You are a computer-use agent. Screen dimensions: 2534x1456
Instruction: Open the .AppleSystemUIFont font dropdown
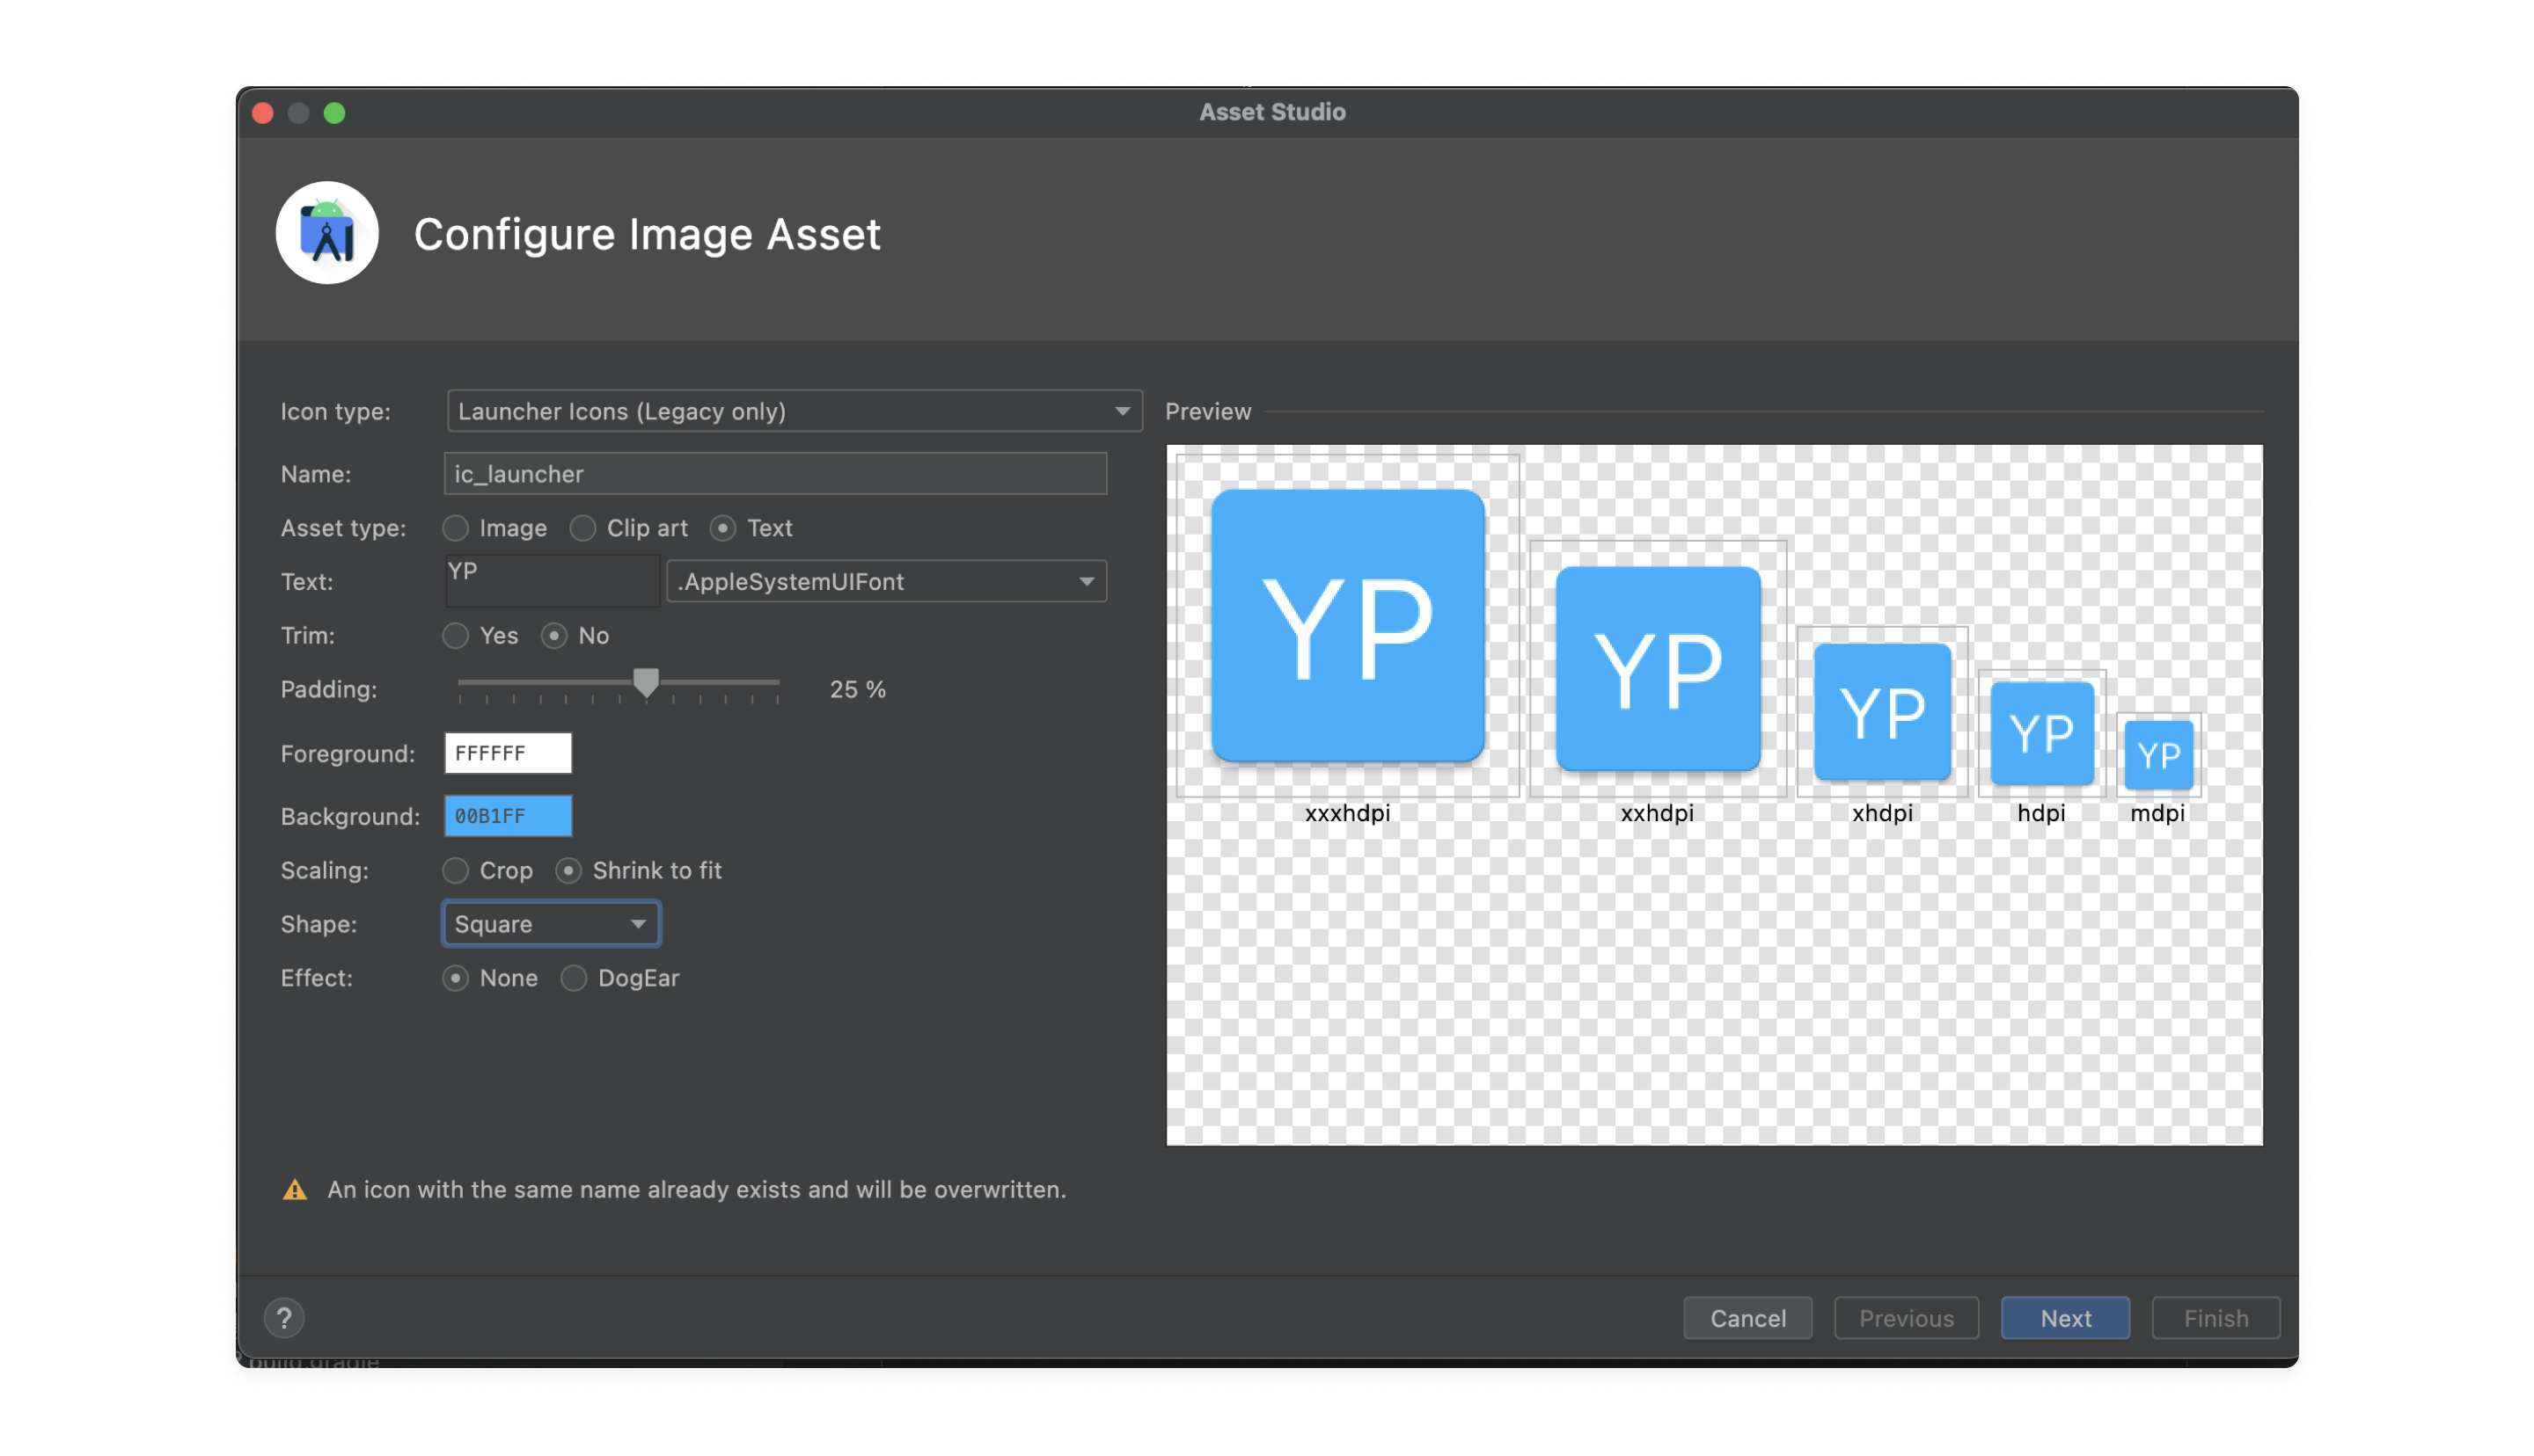pos(886,581)
